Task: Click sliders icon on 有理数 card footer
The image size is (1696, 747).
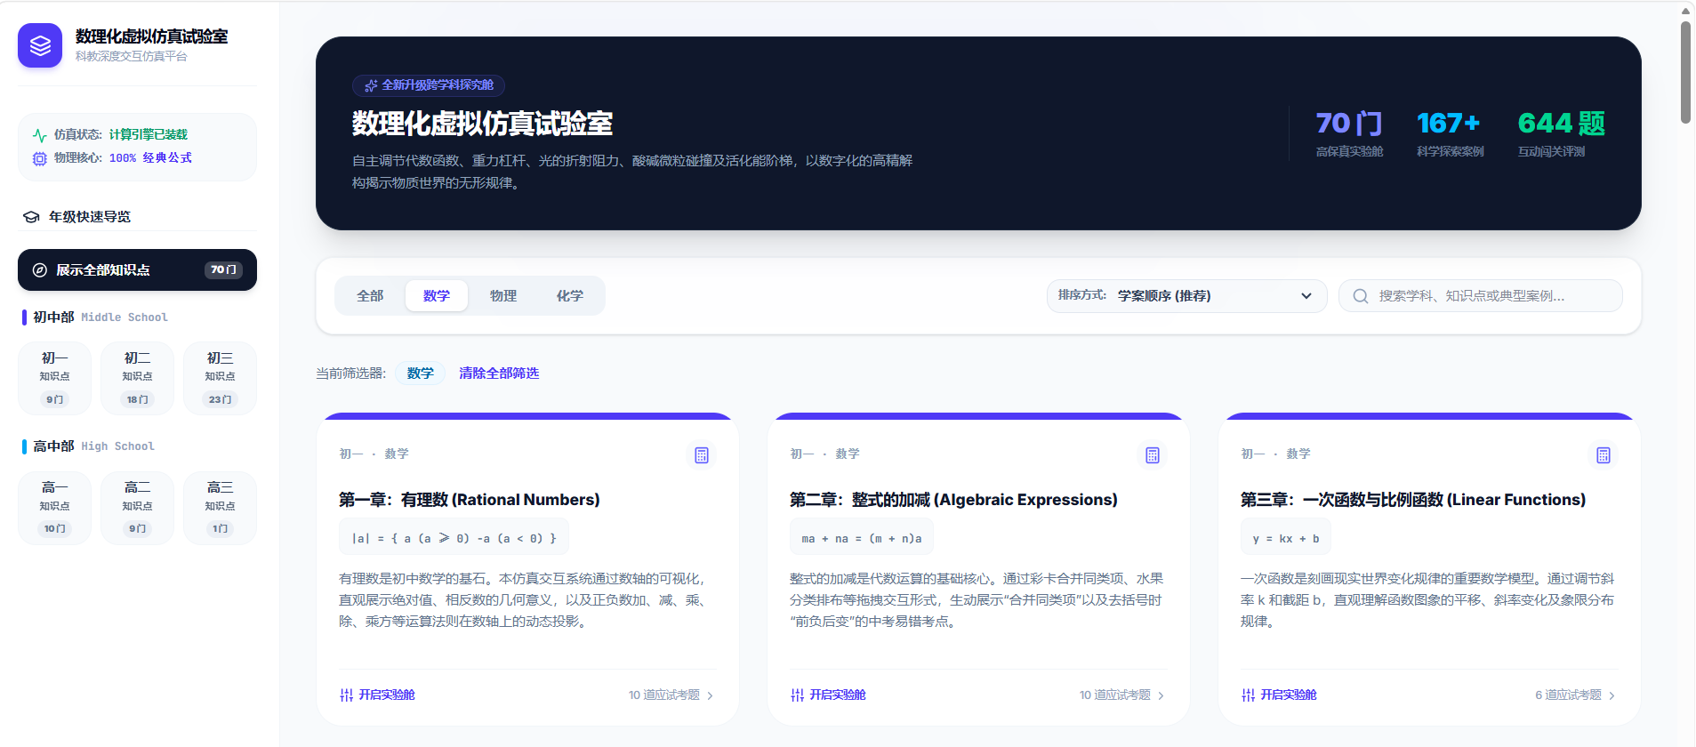Action: (x=347, y=695)
